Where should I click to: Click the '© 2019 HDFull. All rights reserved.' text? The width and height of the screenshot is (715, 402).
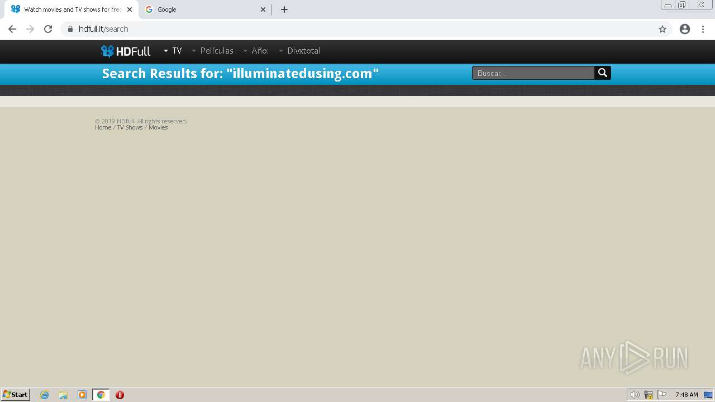coord(141,121)
